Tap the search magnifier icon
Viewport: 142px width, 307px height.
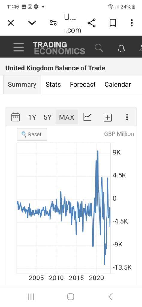pos(99,48)
